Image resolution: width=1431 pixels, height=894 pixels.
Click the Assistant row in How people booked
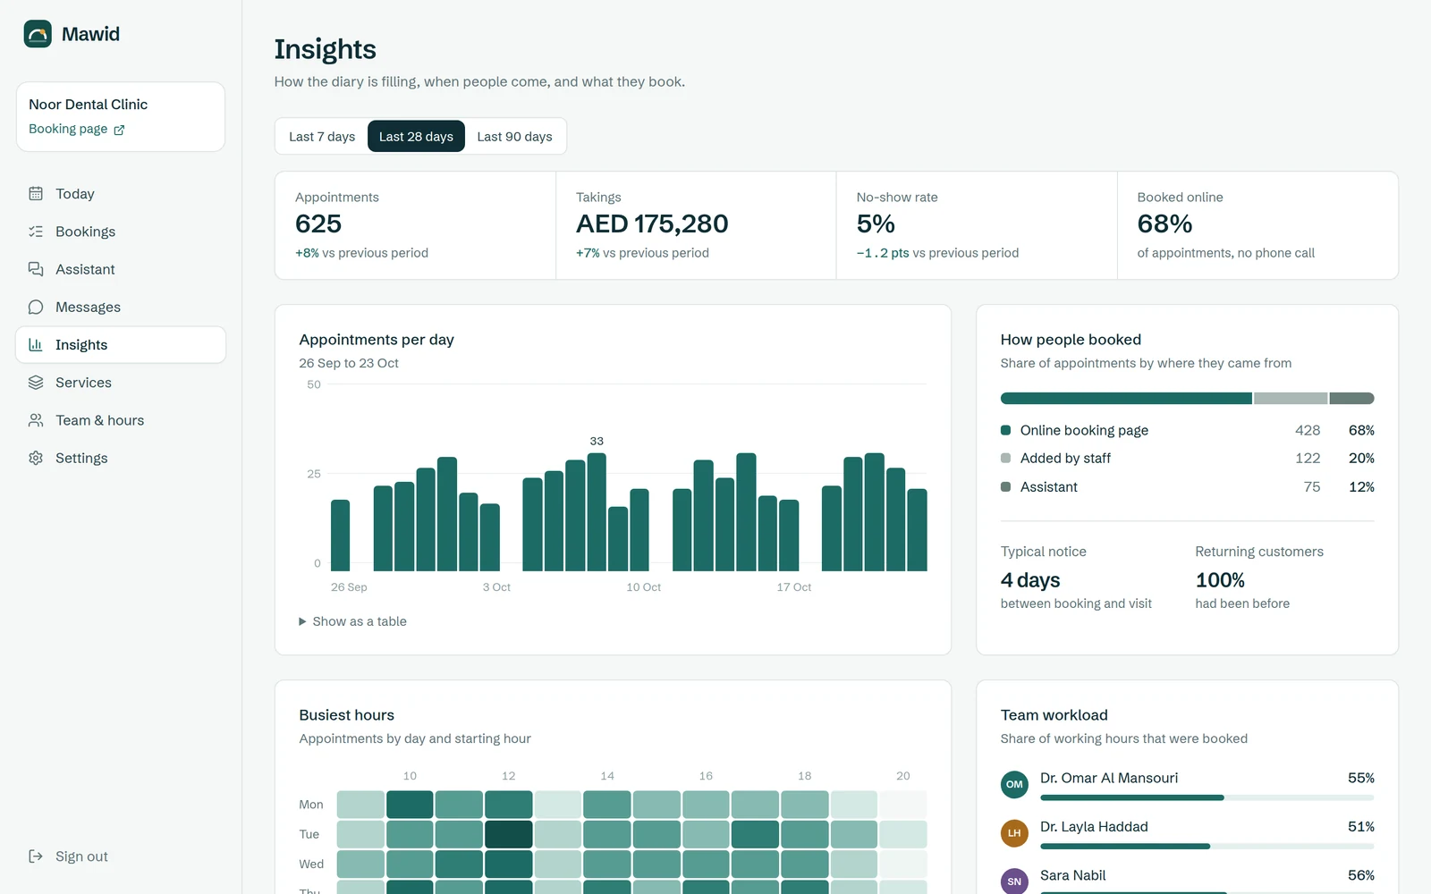coord(1187,486)
